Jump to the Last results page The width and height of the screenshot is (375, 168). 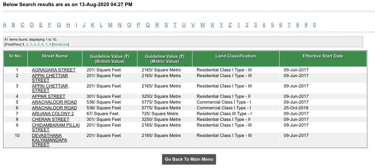pyautogui.click(x=65, y=44)
